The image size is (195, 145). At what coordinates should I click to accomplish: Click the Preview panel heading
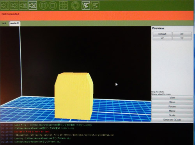[x=158, y=28]
